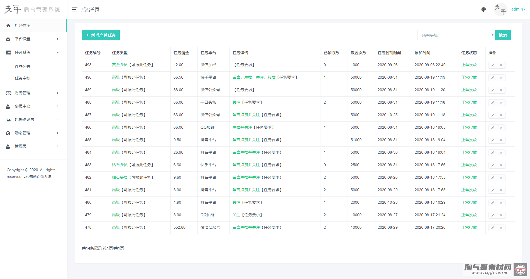Collapse 任务系统 chevron arrow
This screenshot has height=279, width=530.
pos(58,53)
